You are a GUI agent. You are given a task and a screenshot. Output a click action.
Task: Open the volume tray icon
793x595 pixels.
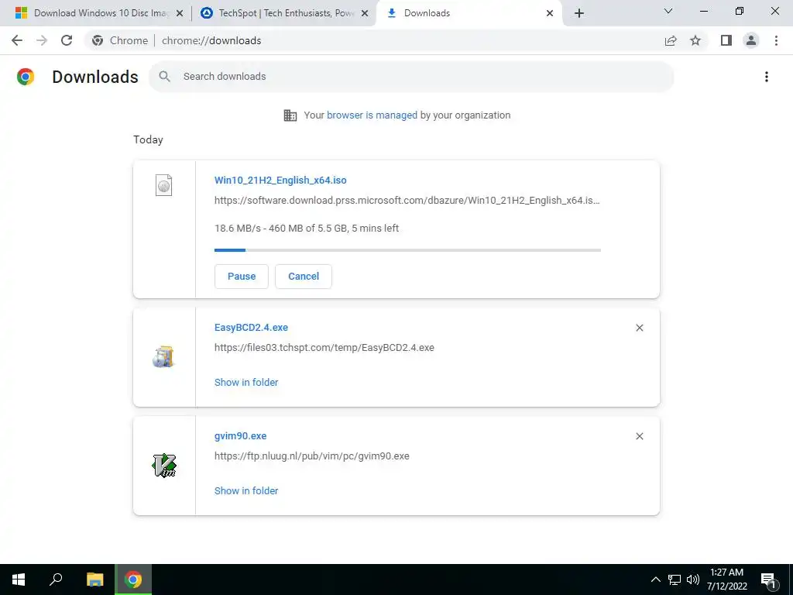[693, 580]
